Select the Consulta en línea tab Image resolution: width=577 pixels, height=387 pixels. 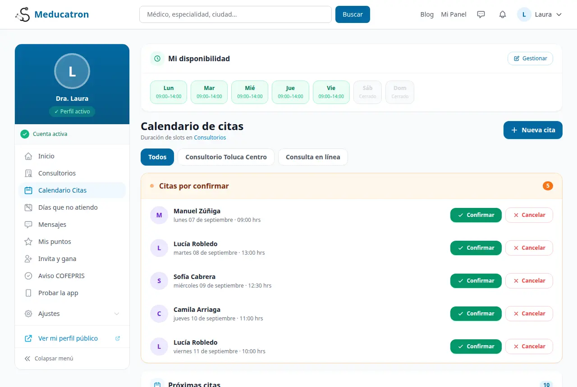(313, 157)
